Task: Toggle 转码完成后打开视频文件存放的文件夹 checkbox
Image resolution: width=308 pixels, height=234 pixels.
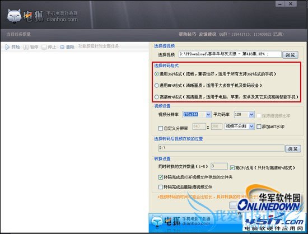Action: (161, 177)
